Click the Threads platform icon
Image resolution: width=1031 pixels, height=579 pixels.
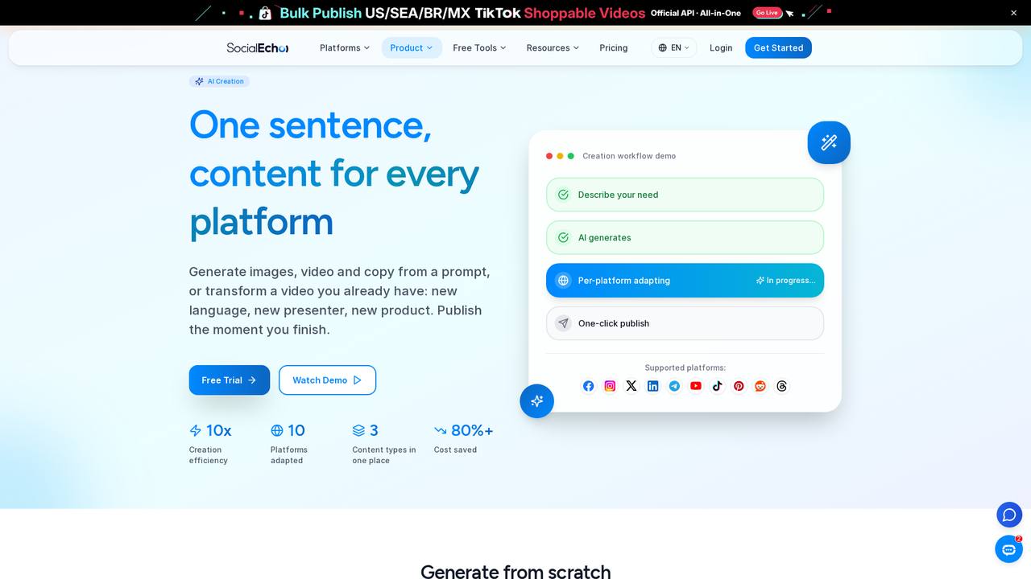(x=782, y=386)
